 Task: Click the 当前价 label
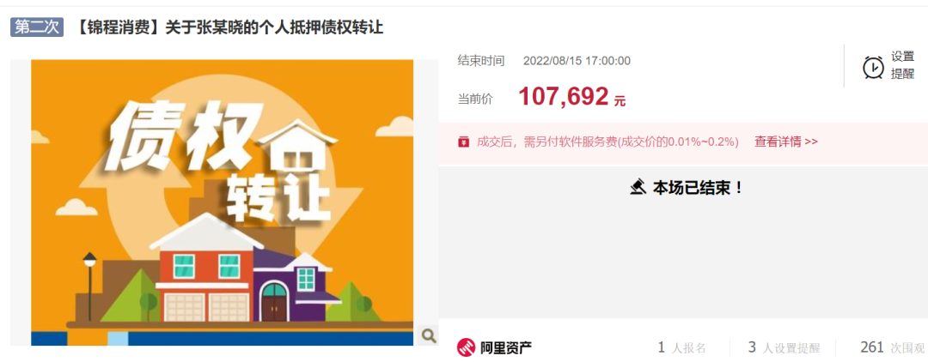[x=475, y=99]
